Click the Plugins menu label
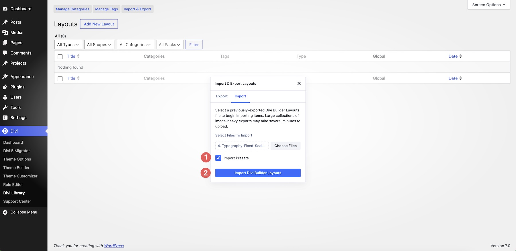 (x=17, y=87)
